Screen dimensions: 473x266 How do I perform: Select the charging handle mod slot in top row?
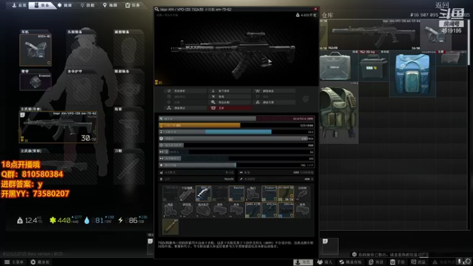tap(302, 194)
